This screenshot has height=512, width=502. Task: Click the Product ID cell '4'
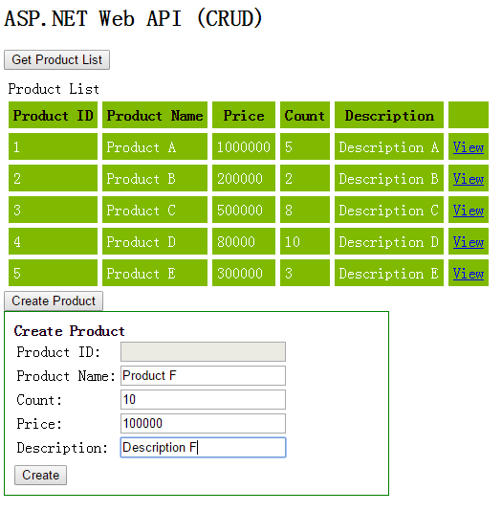tap(54, 241)
